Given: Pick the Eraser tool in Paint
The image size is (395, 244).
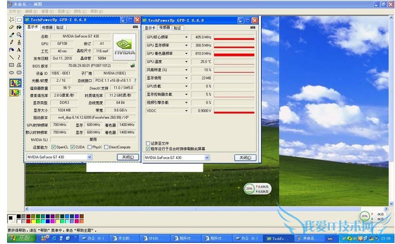Looking at the screenshot, I should click(x=11, y=27).
